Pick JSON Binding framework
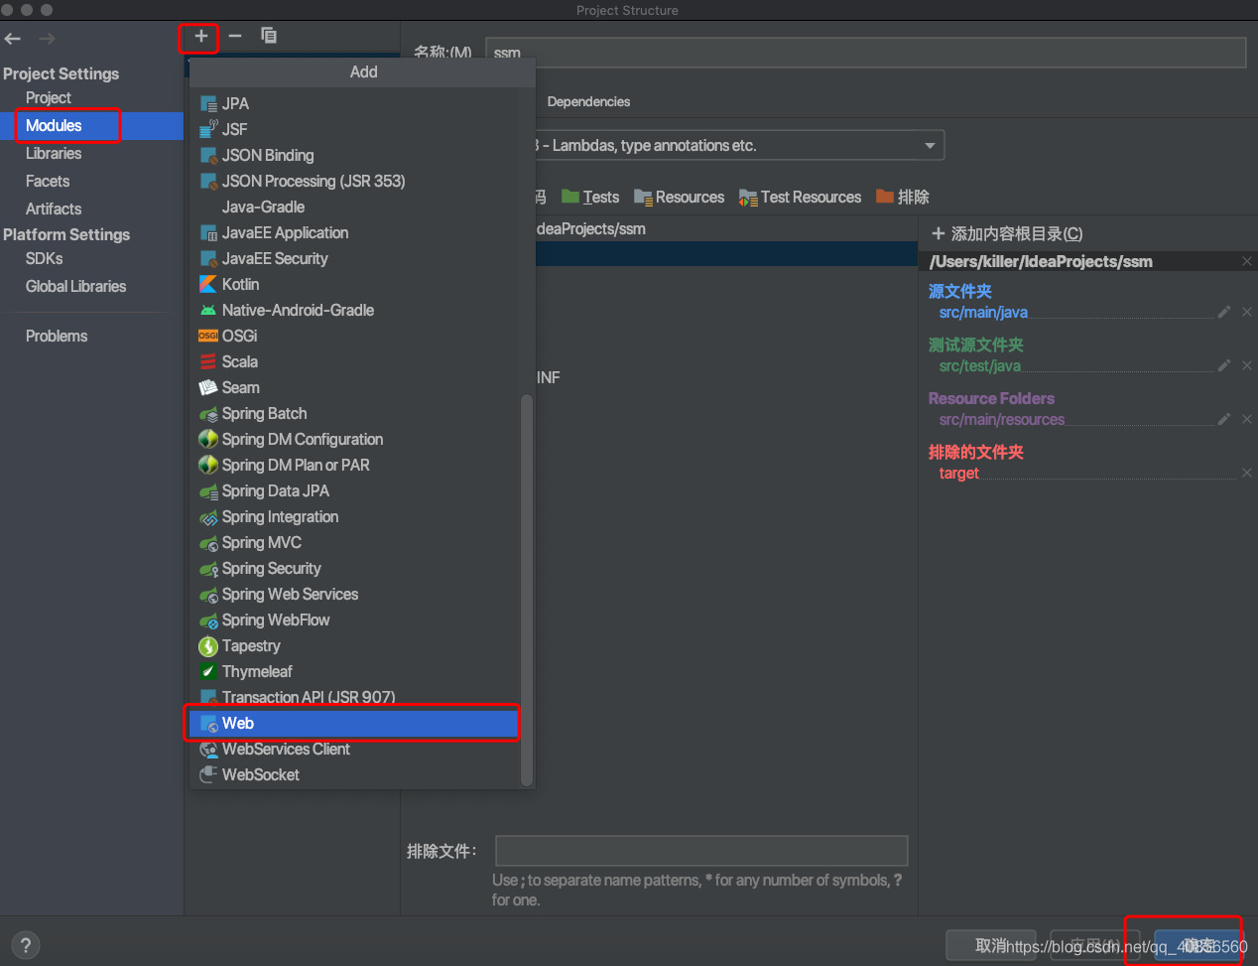This screenshot has width=1258, height=966. click(355, 155)
